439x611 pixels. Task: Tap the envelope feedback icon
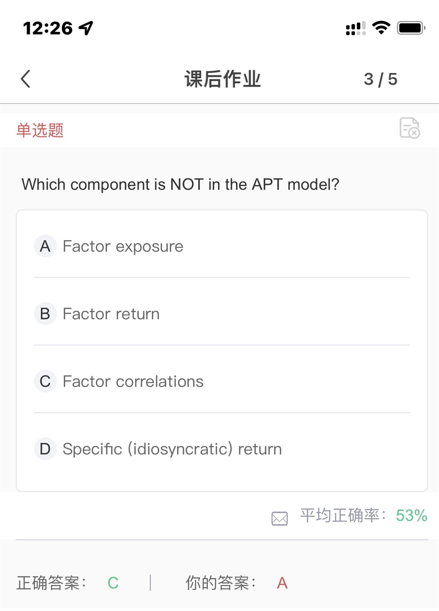tap(279, 519)
